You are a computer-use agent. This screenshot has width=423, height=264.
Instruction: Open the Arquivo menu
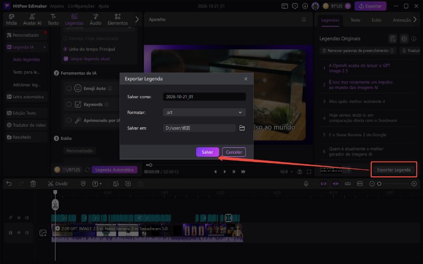57,6
